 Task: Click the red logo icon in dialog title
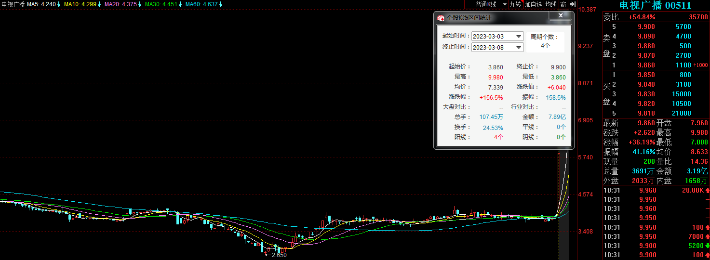(441, 18)
